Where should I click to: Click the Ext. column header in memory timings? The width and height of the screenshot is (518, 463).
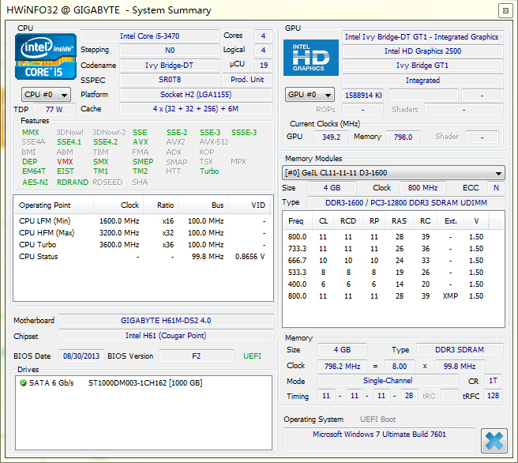pos(450,221)
